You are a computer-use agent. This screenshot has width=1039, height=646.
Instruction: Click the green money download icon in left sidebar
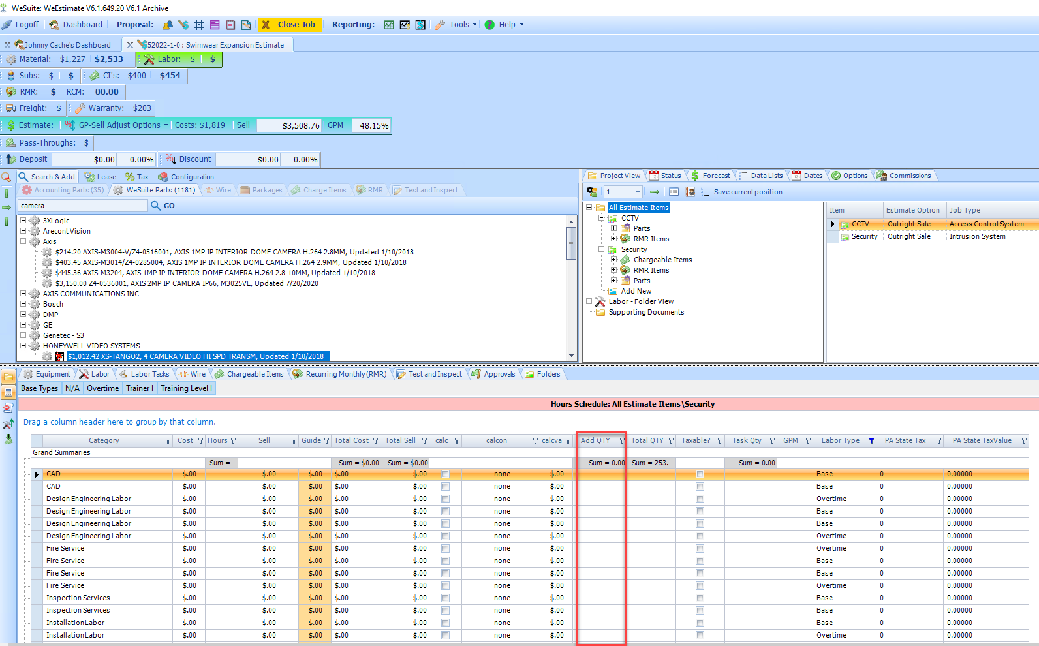[x=8, y=439]
